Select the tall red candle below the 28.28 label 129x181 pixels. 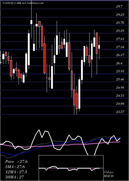[x=97, y=43]
